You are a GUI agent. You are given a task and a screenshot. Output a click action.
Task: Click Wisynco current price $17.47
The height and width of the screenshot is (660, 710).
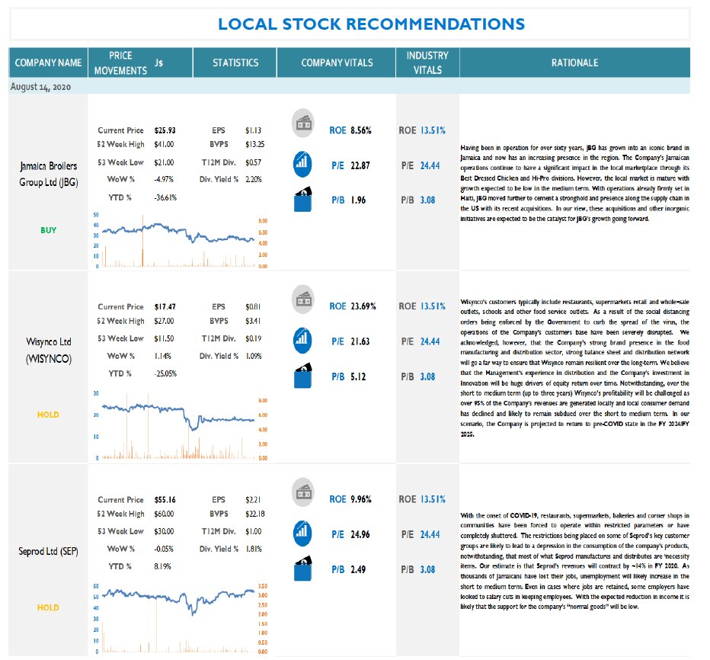[165, 306]
